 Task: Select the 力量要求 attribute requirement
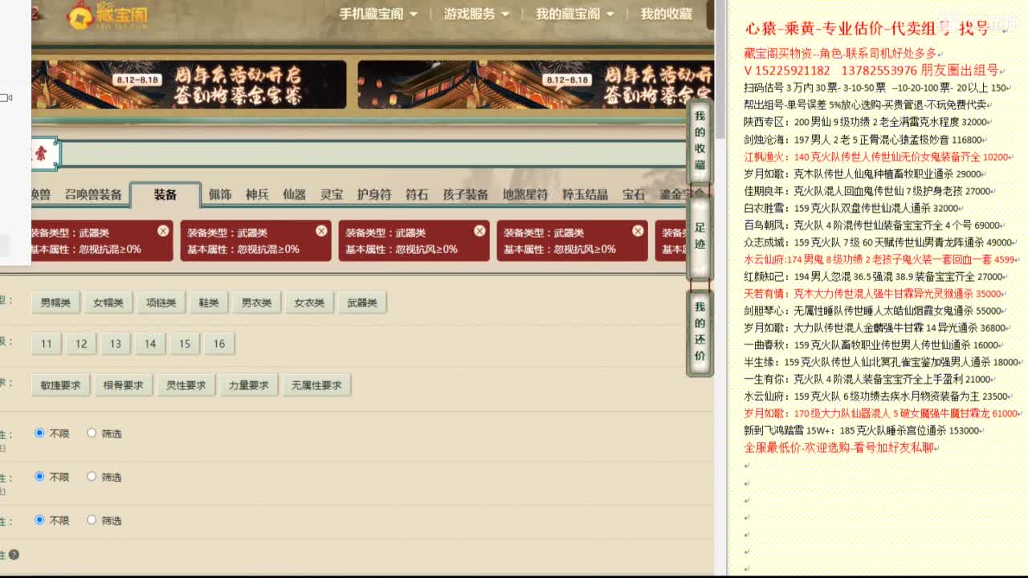pos(248,385)
